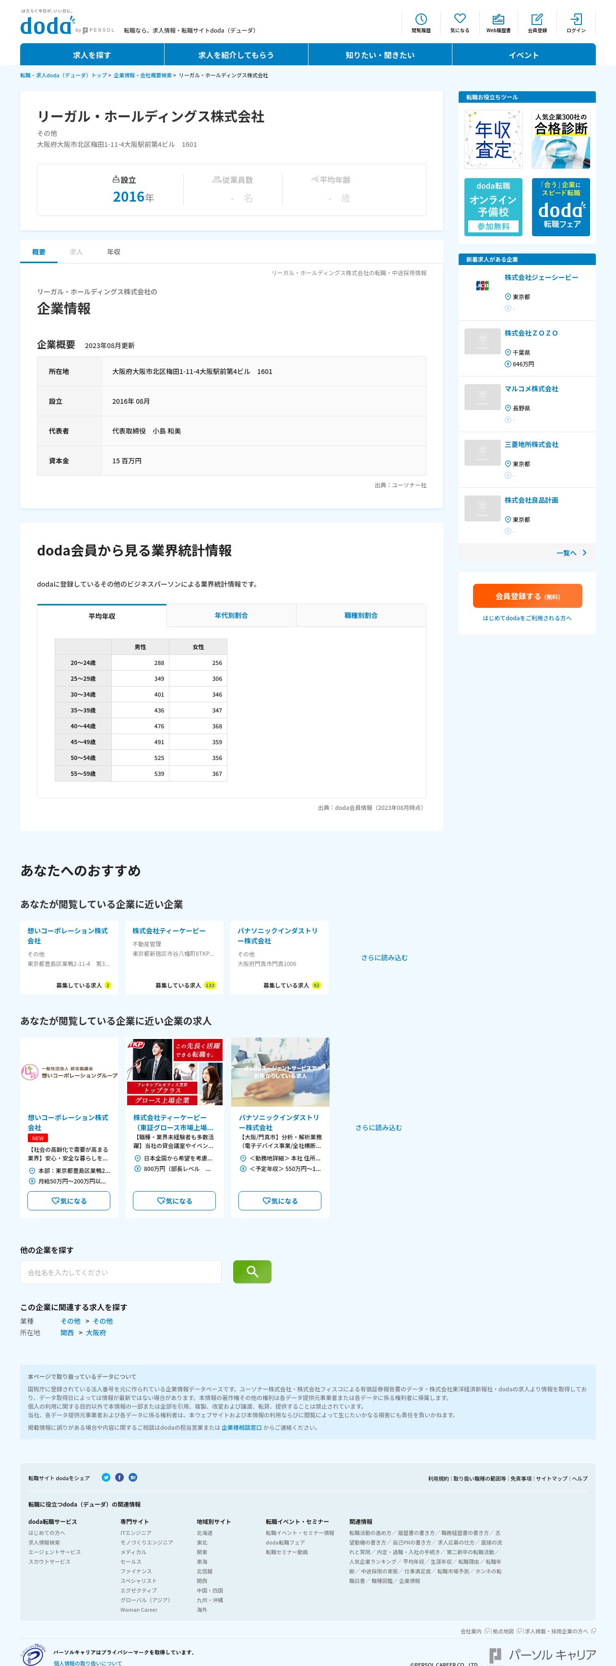
Task: Click breadcrumb 企業情報・会社概要検索
Action: coord(143,75)
